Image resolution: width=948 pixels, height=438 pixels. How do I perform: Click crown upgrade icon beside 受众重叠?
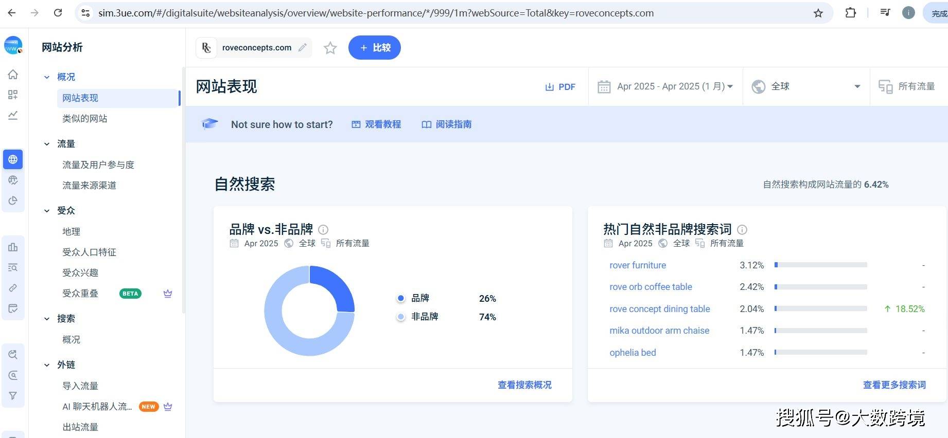click(168, 294)
